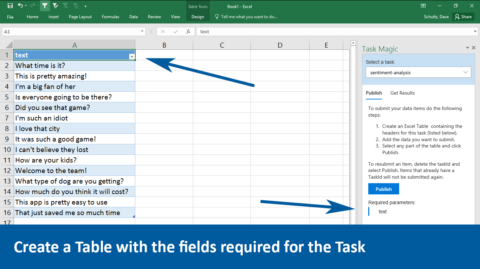
Task: Click the vertical scrollbar up arrow
Action: click(353, 43)
